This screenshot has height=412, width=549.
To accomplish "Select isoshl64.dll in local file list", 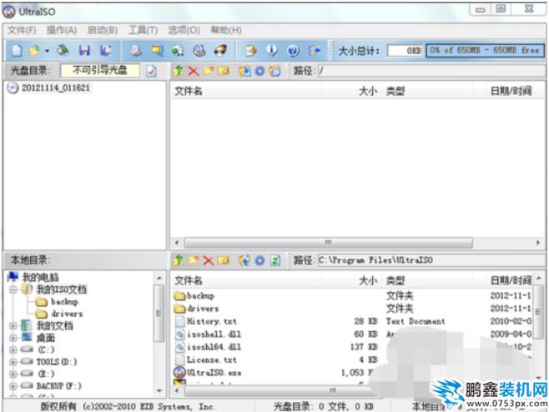I will pos(214,347).
